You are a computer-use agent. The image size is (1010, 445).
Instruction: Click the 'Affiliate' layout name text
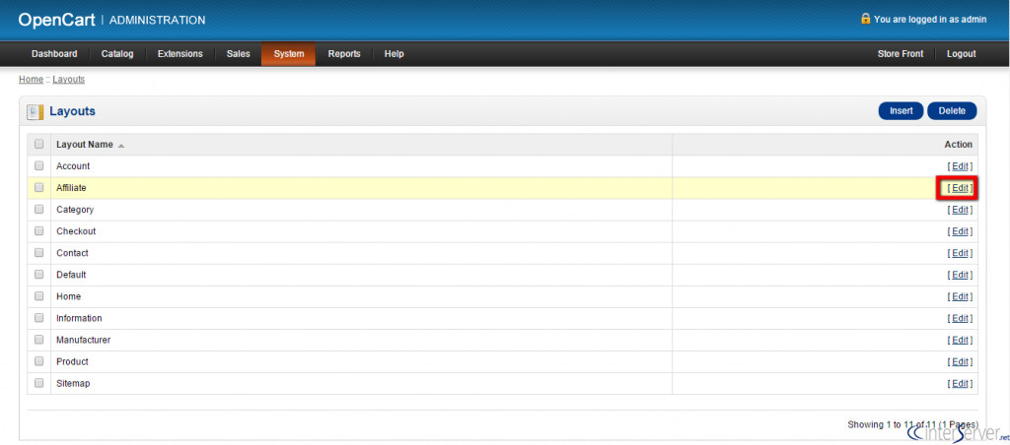71,188
